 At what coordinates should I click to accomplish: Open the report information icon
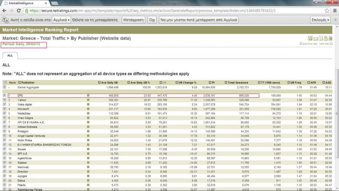pos(321,39)
